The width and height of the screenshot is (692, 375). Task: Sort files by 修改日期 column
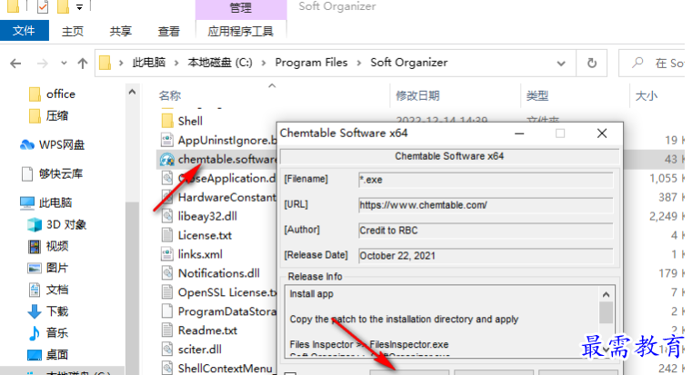pyautogui.click(x=417, y=95)
